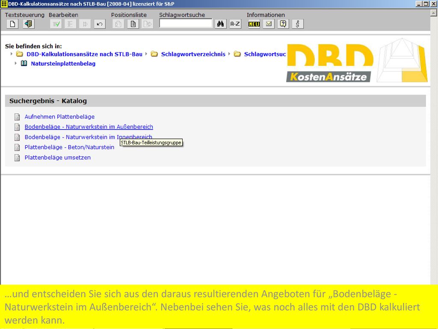The height and width of the screenshot is (329, 438).
Task: Open Bodenbeläge - Naturwerkstein im Außenbereich
Action: pyautogui.click(x=89, y=127)
